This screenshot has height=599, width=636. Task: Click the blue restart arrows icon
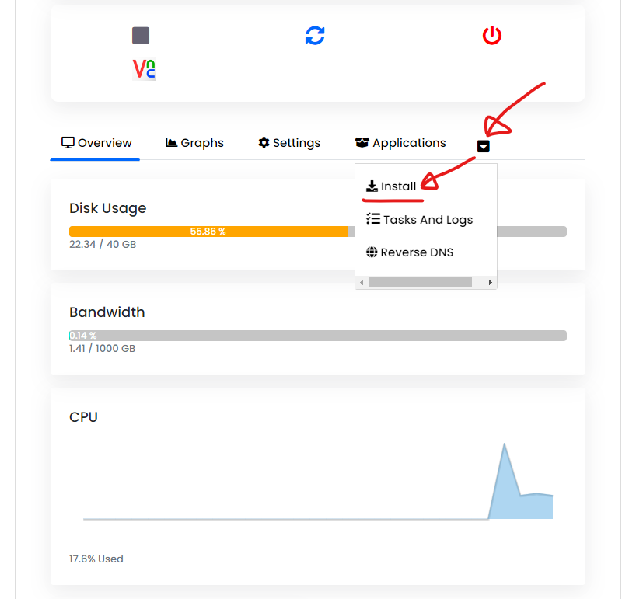pos(315,36)
